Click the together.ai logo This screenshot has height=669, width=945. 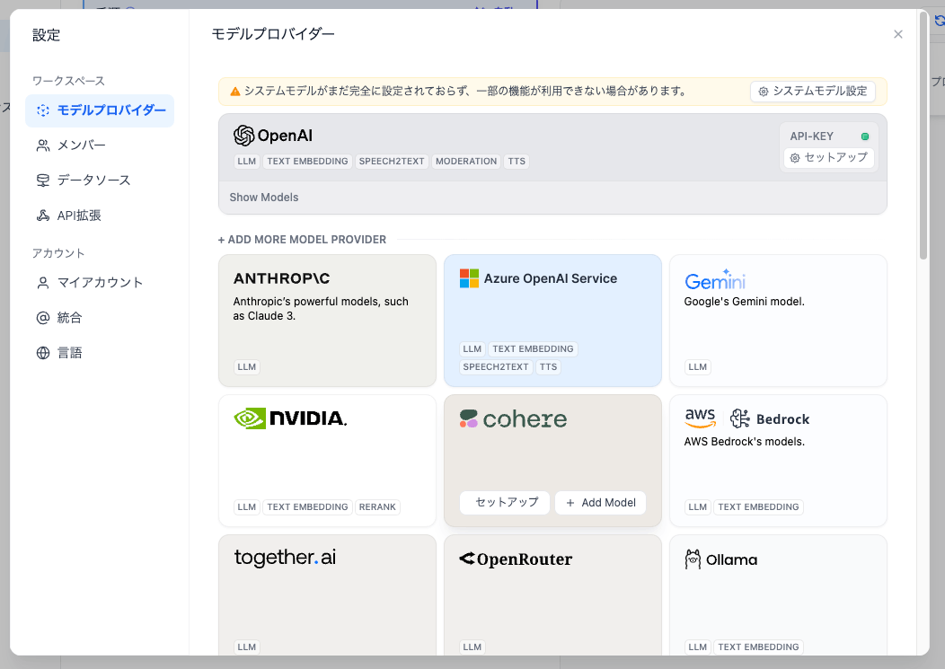pyautogui.click(x=285, y=558)
